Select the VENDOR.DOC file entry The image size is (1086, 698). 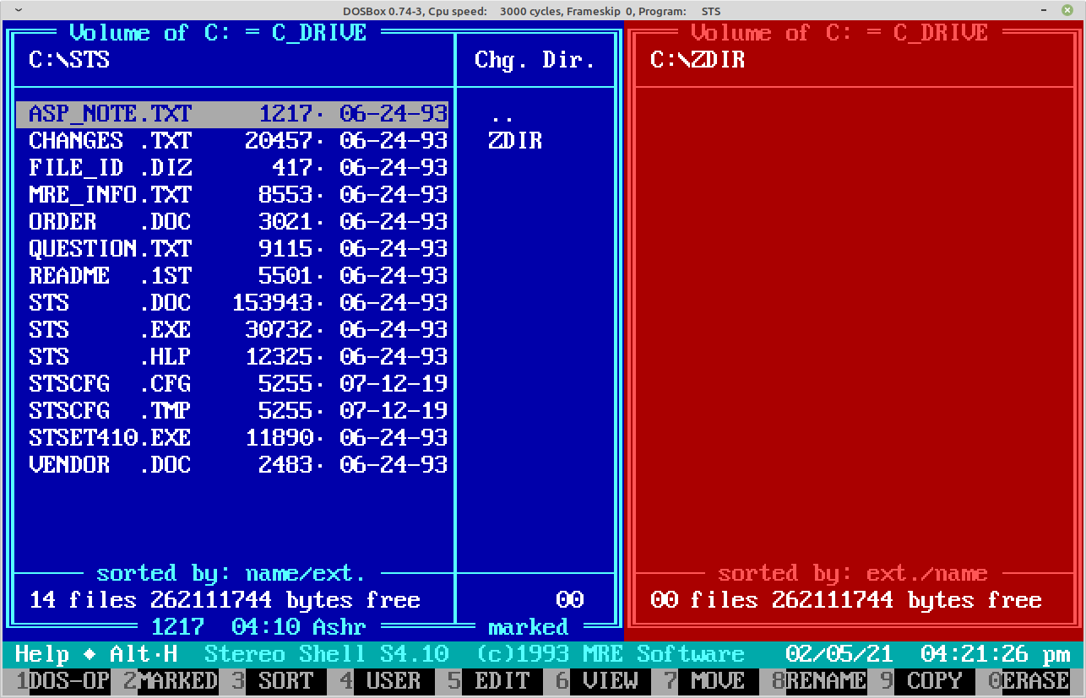[237, 465]
